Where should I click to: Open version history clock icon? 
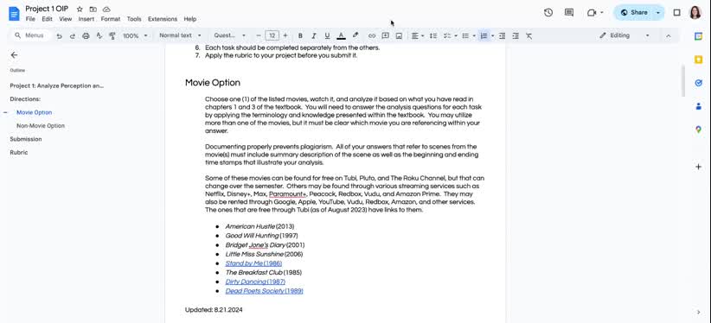point(548,13)
